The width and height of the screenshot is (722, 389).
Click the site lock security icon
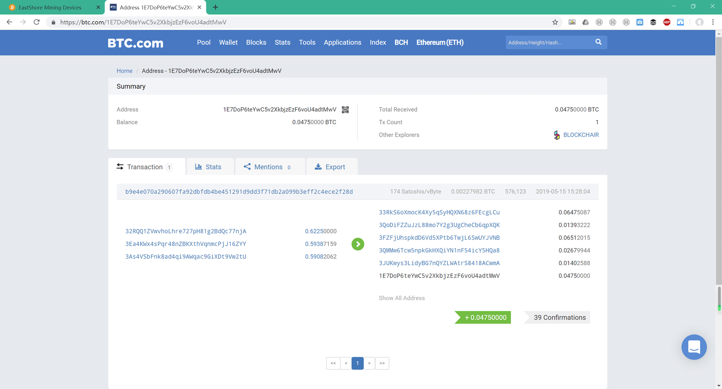[x=53, y=22]
